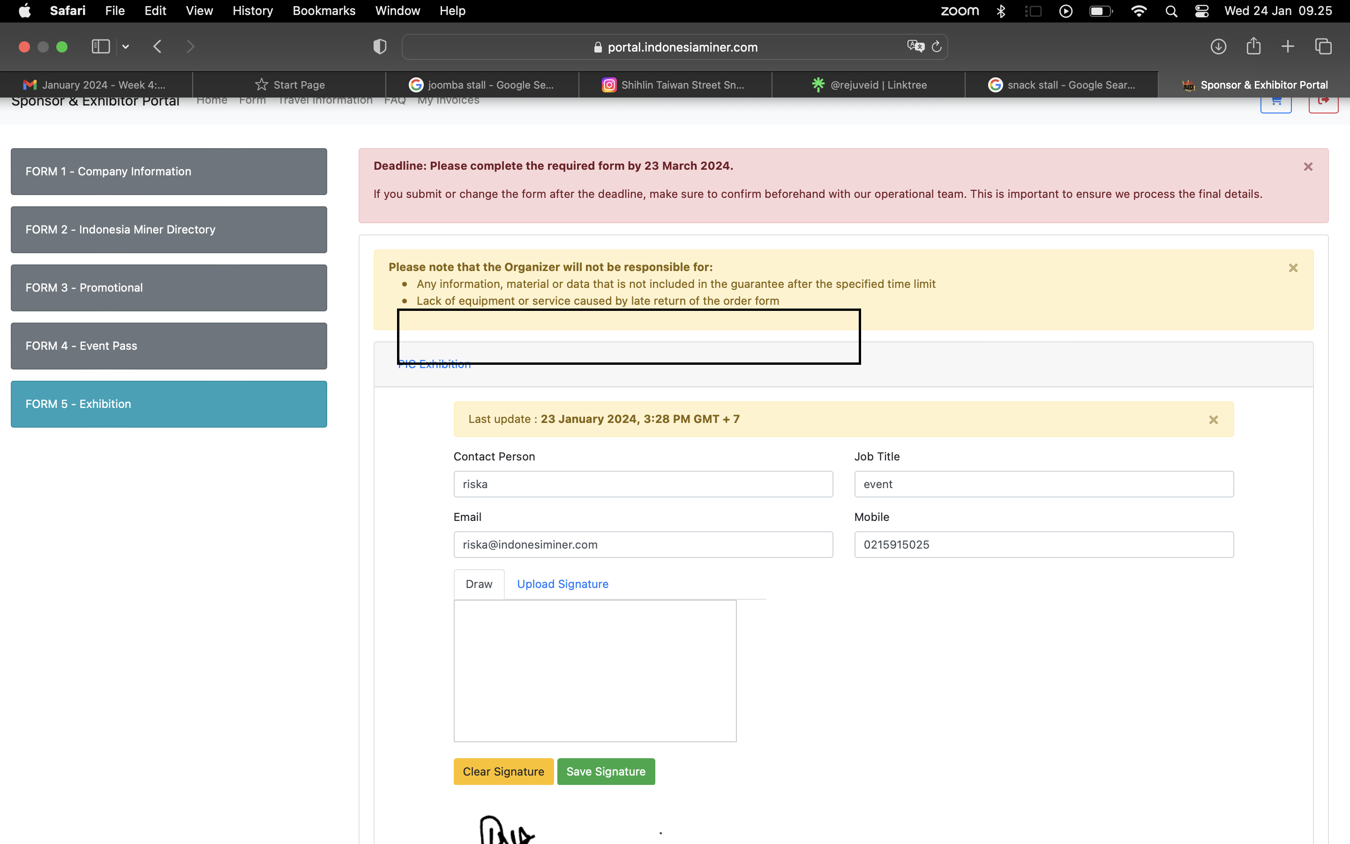Add a new tab with plus icon
The image size is (1350, 844).
point(1288,46)
